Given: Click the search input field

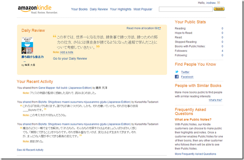Looking at the screenshot, I should coord(186,9).
